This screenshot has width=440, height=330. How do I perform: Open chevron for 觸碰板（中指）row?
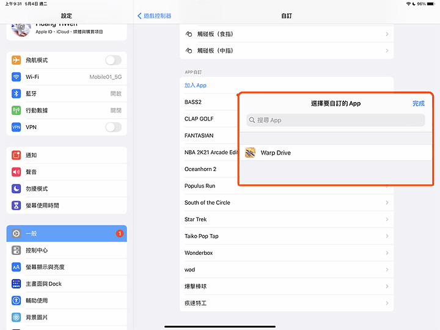pyautogui.click(x=387, y=51)
